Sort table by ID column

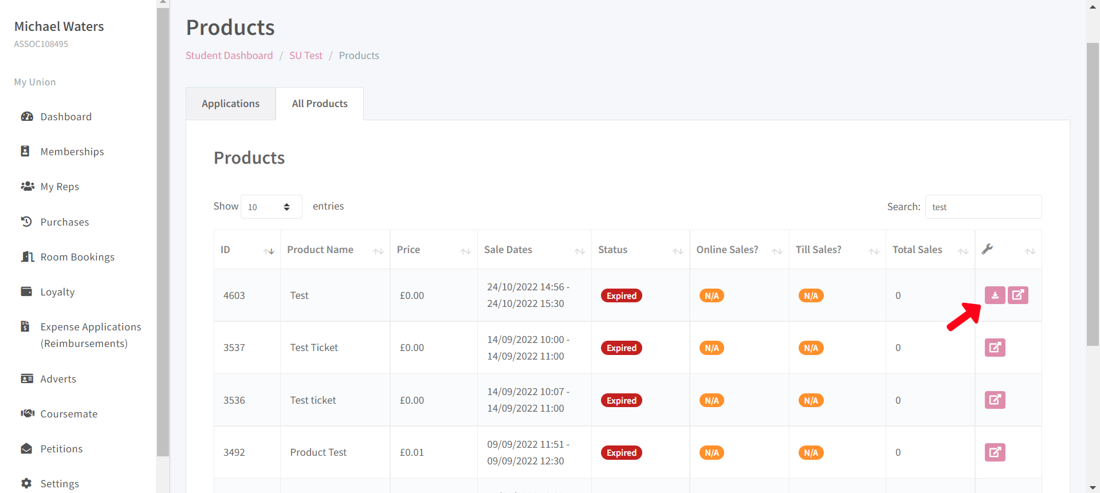click(247, 250)
